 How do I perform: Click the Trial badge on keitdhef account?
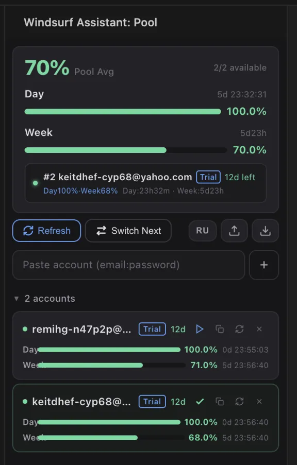click(152, 402)
